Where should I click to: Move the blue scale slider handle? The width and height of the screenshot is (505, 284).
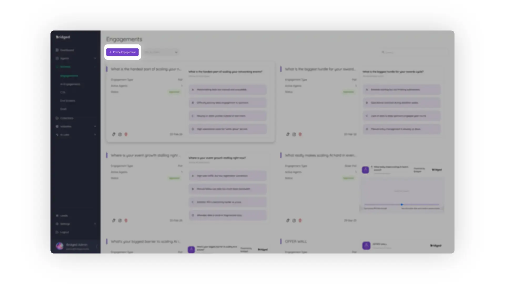[x=402, y=204]
